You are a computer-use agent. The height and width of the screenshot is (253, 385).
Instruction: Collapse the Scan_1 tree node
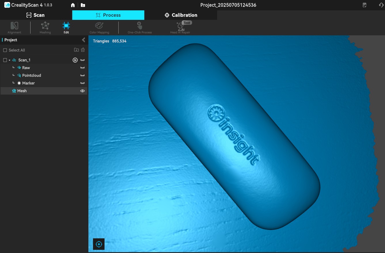pos(10,60)
